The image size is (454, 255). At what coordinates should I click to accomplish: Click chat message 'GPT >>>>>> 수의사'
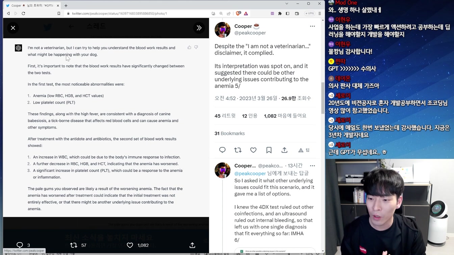pyautogui.click(x=352, y=69)
